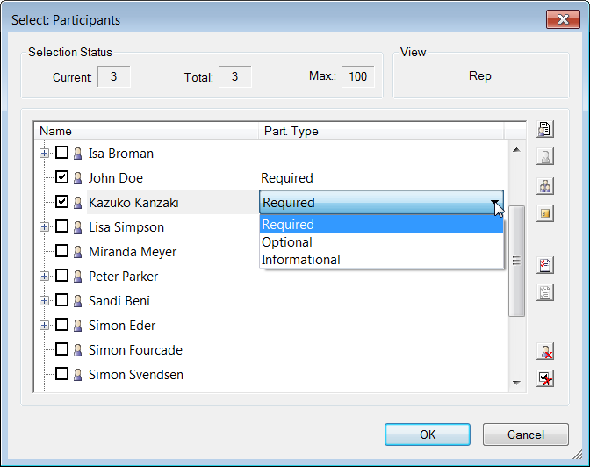
Task: Click the group of people icon
Action: [545, 186]
